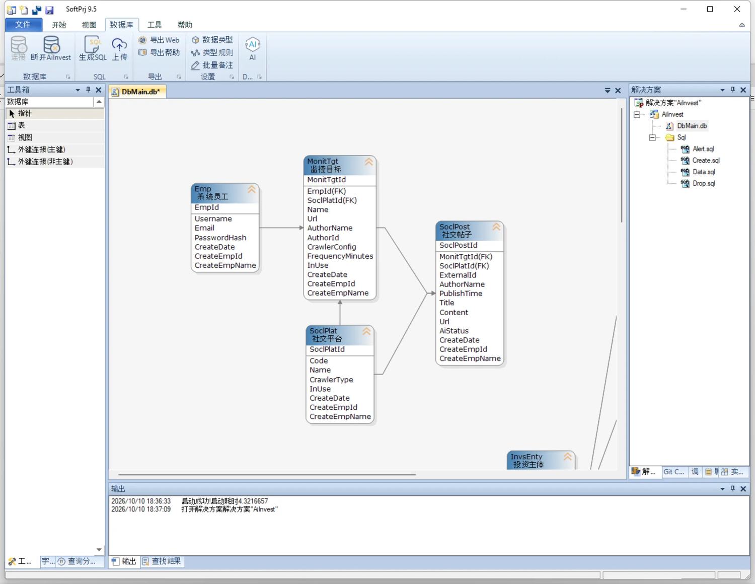Select the 视图 view tool in toolbox
The height and width of the screenshot is (584, 755).
55,137
